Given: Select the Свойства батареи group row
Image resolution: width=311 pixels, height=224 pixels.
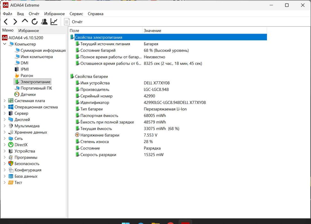Looking at the screenshot, I should tap(168, 76).
